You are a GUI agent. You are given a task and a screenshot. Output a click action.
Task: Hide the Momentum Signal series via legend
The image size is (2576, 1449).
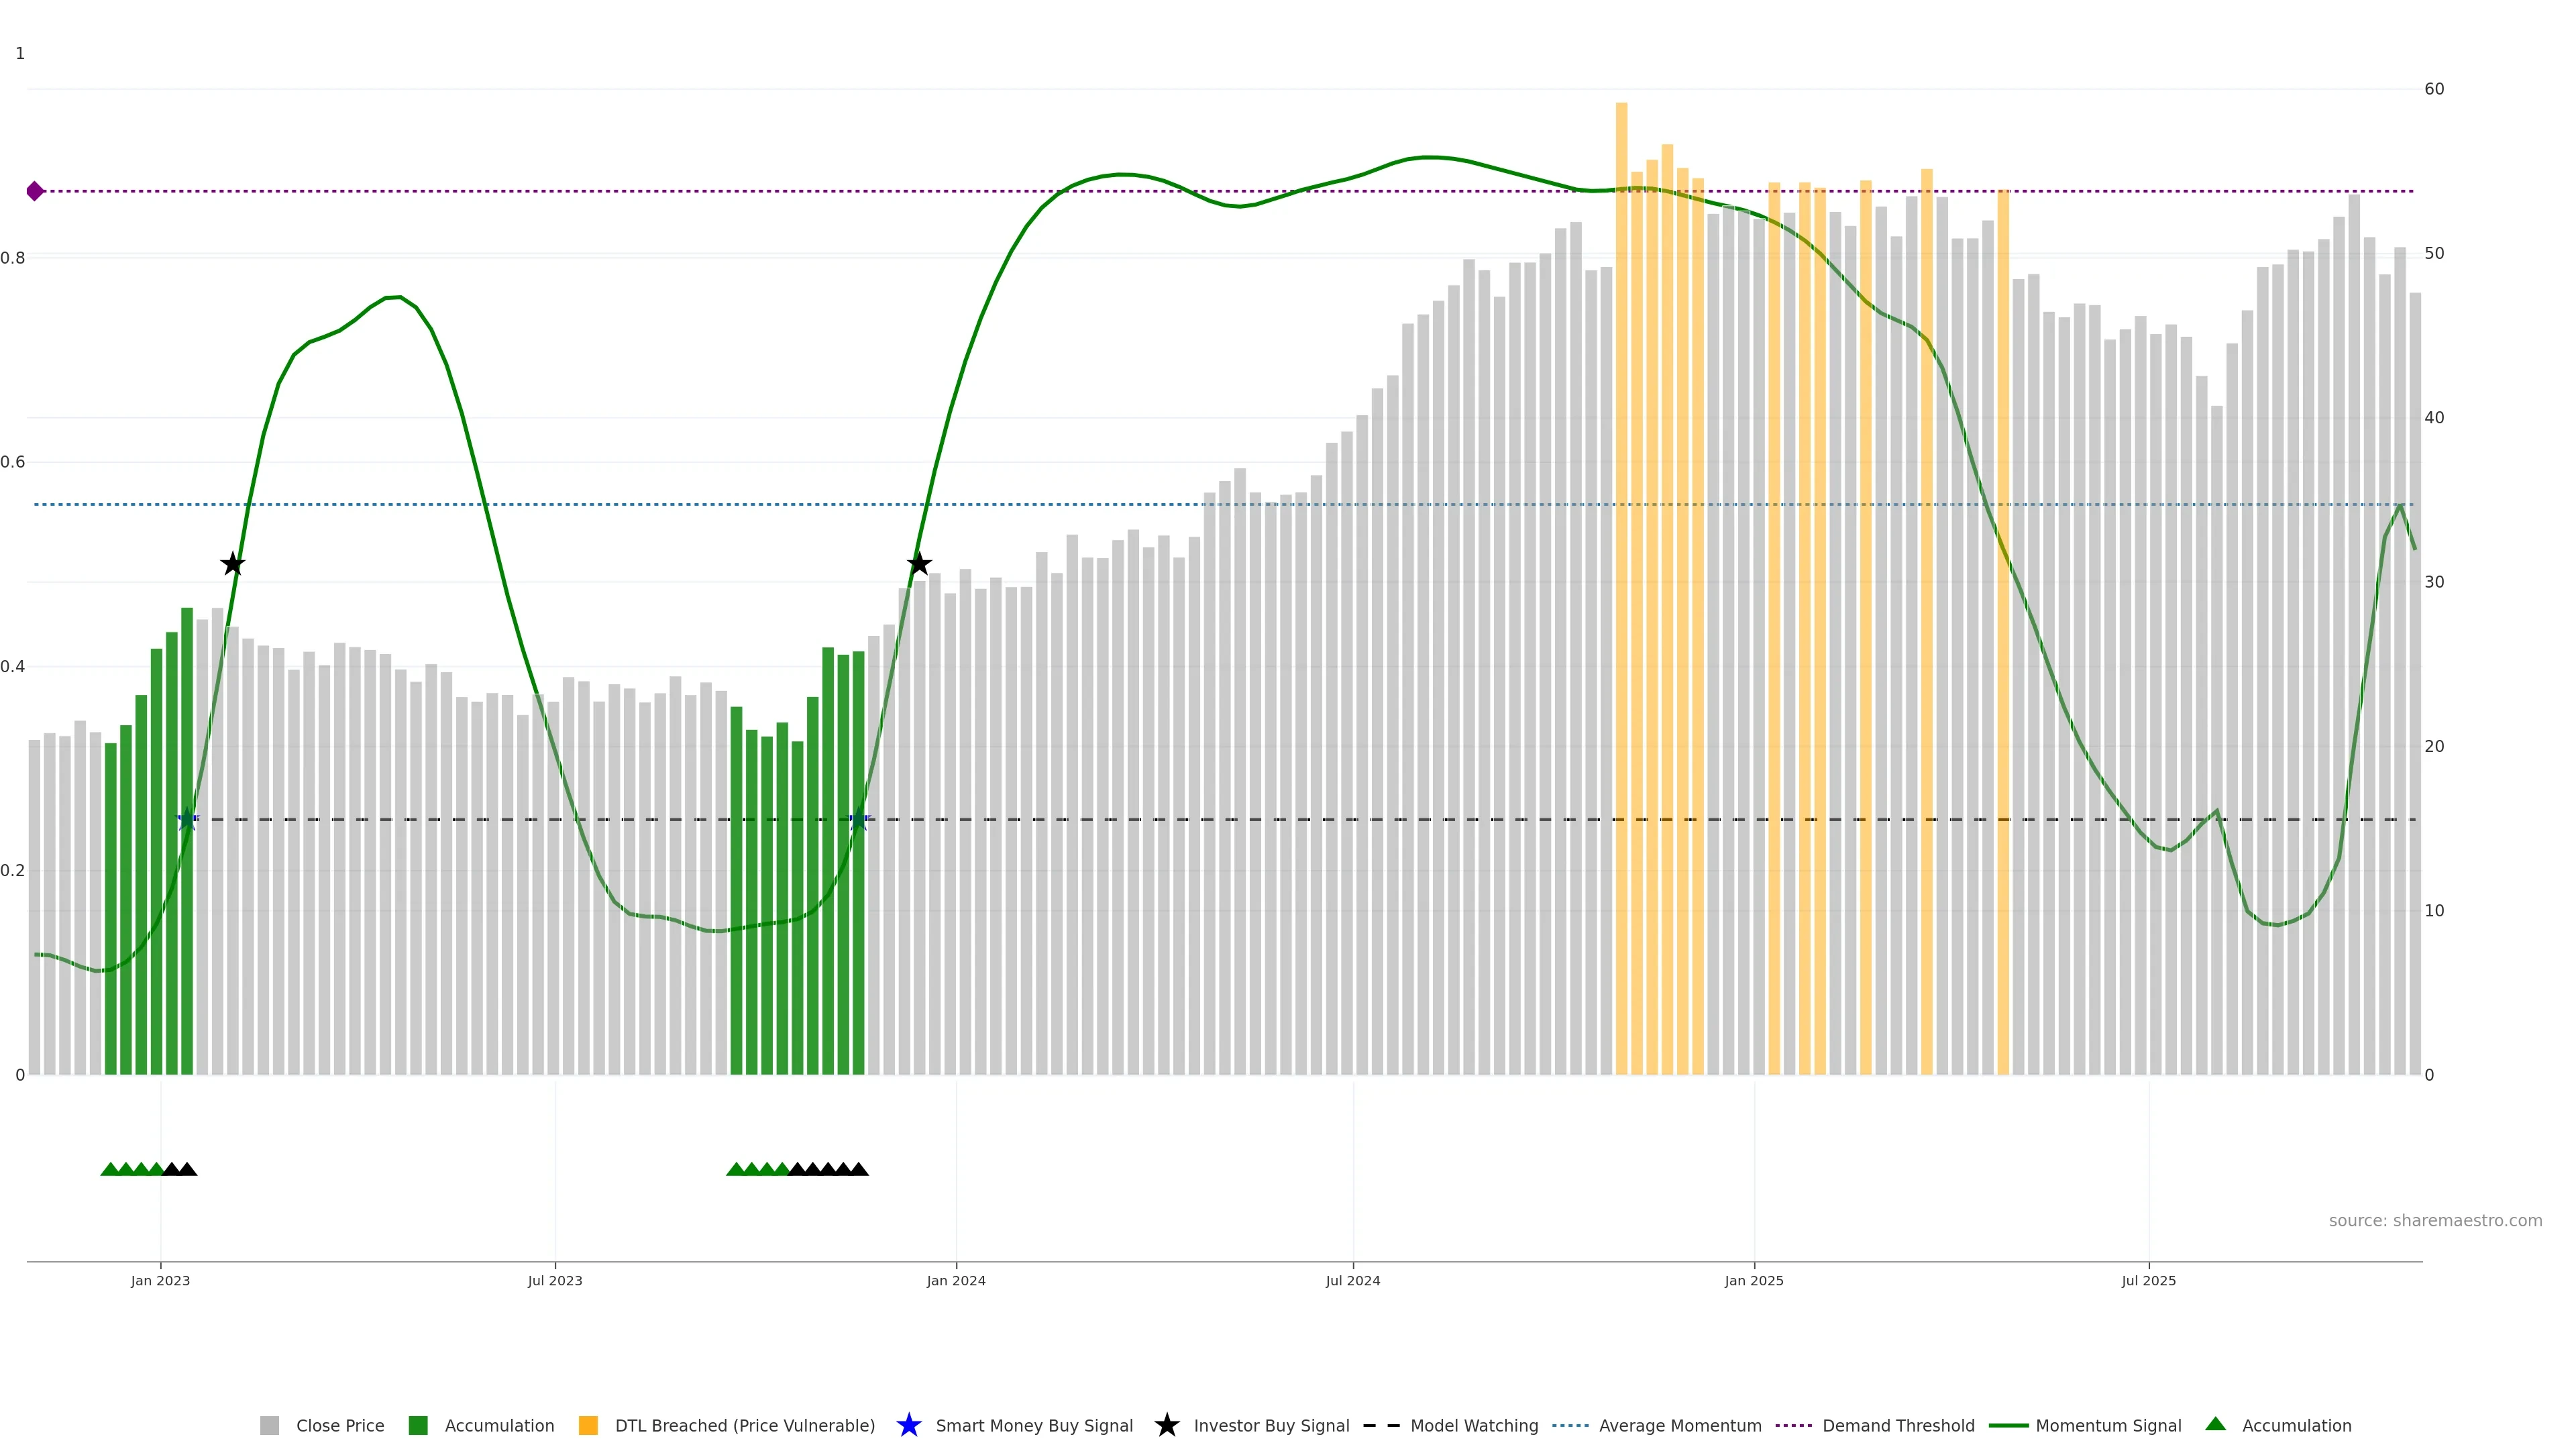click(2107, 1426)
